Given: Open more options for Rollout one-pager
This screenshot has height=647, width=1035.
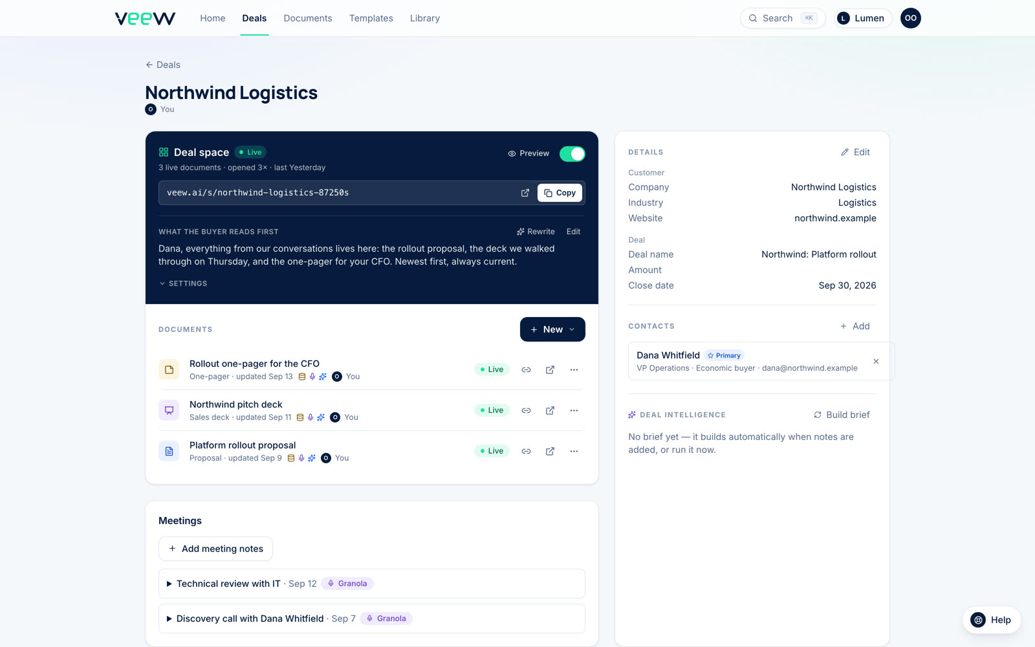Looking at the screenshot, I should click(x=574, y=369).
